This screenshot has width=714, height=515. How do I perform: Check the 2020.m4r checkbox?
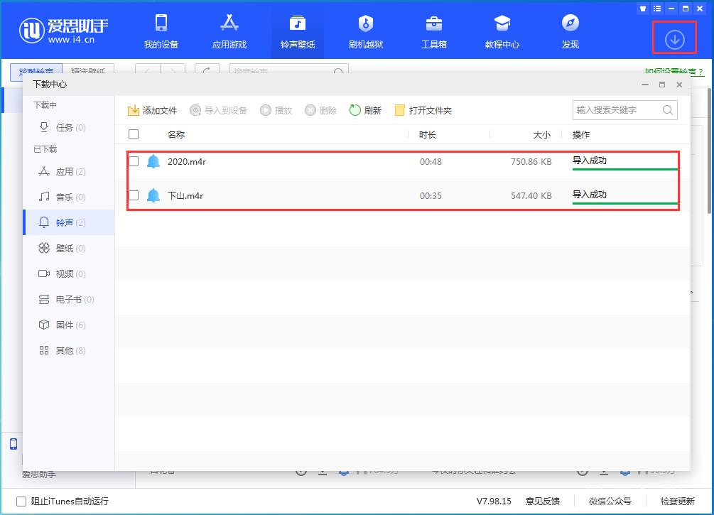[x=133, y=161]
